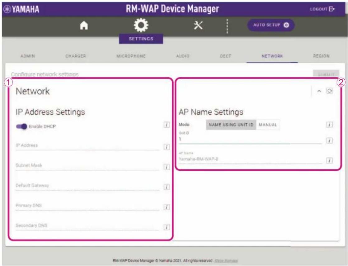The width and height of the screenshot is (348, 266).
Task: Show info for AP Name Mode
Action: point(329,125)
